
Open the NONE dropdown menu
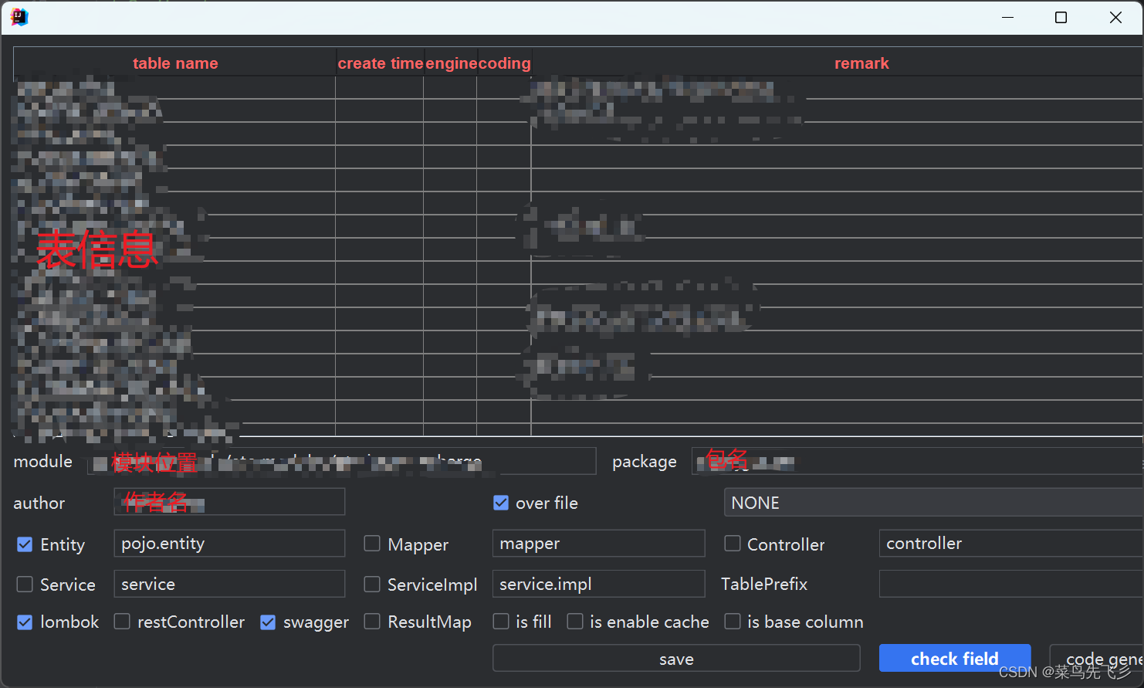(x=926, y=502)
